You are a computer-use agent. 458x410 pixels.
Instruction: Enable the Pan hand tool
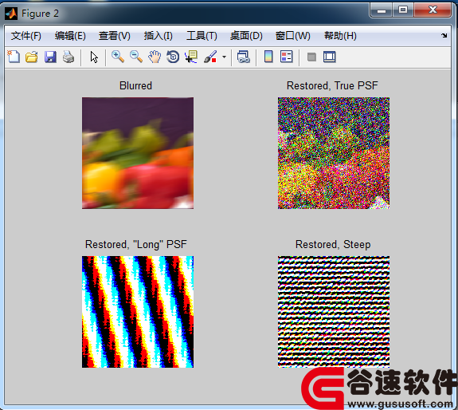pyautogui.click(x=155, y=57)
